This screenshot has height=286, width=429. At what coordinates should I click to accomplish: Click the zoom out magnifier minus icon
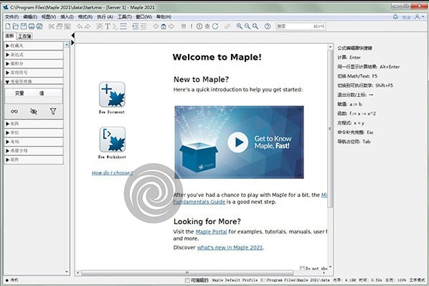247,27
